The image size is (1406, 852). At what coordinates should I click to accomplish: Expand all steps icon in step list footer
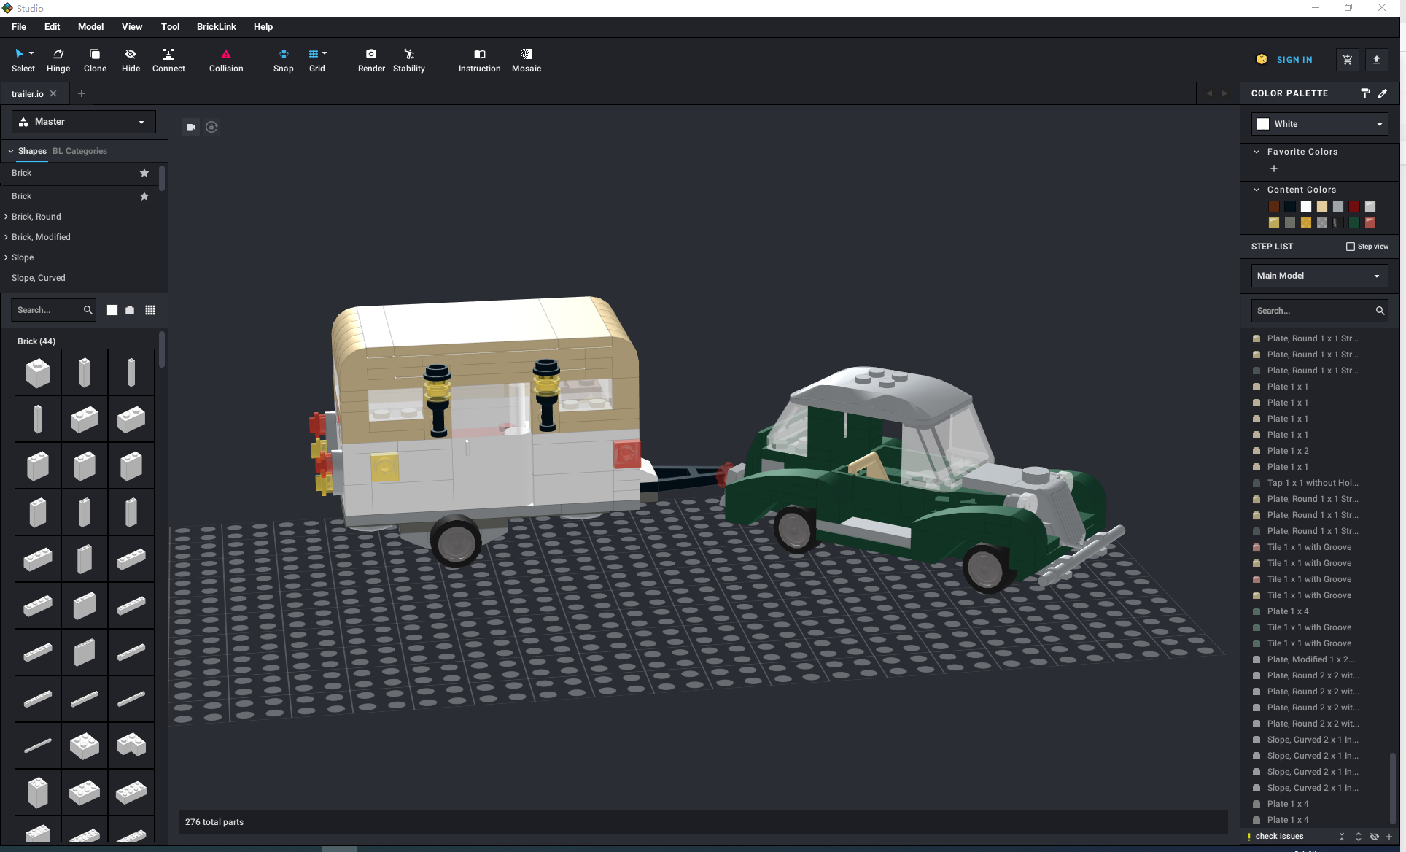1359,837
